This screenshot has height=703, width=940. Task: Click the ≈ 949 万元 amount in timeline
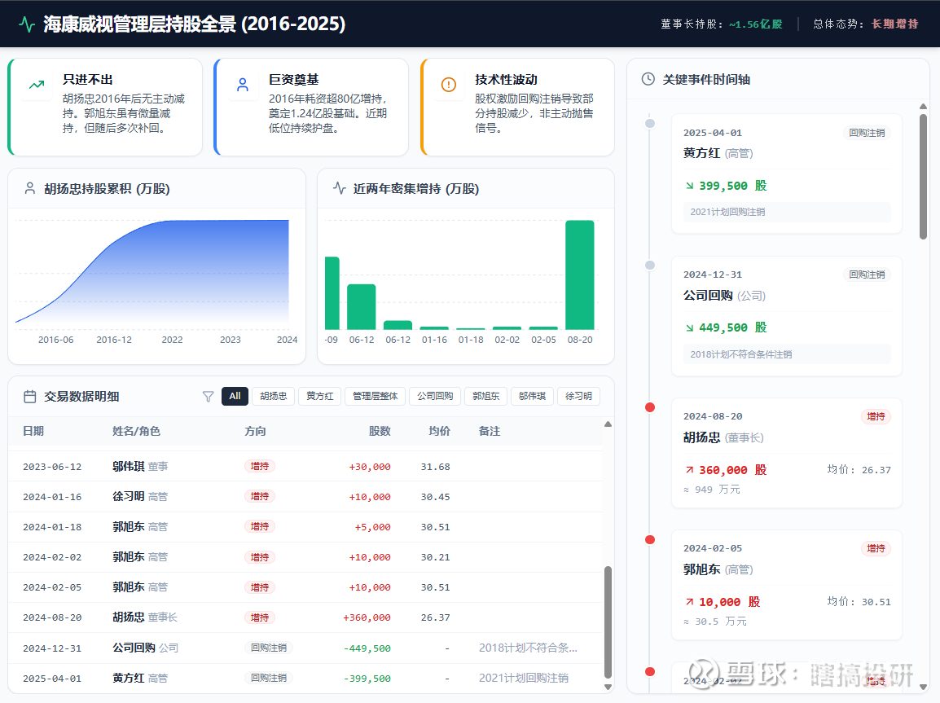[712, 489]
